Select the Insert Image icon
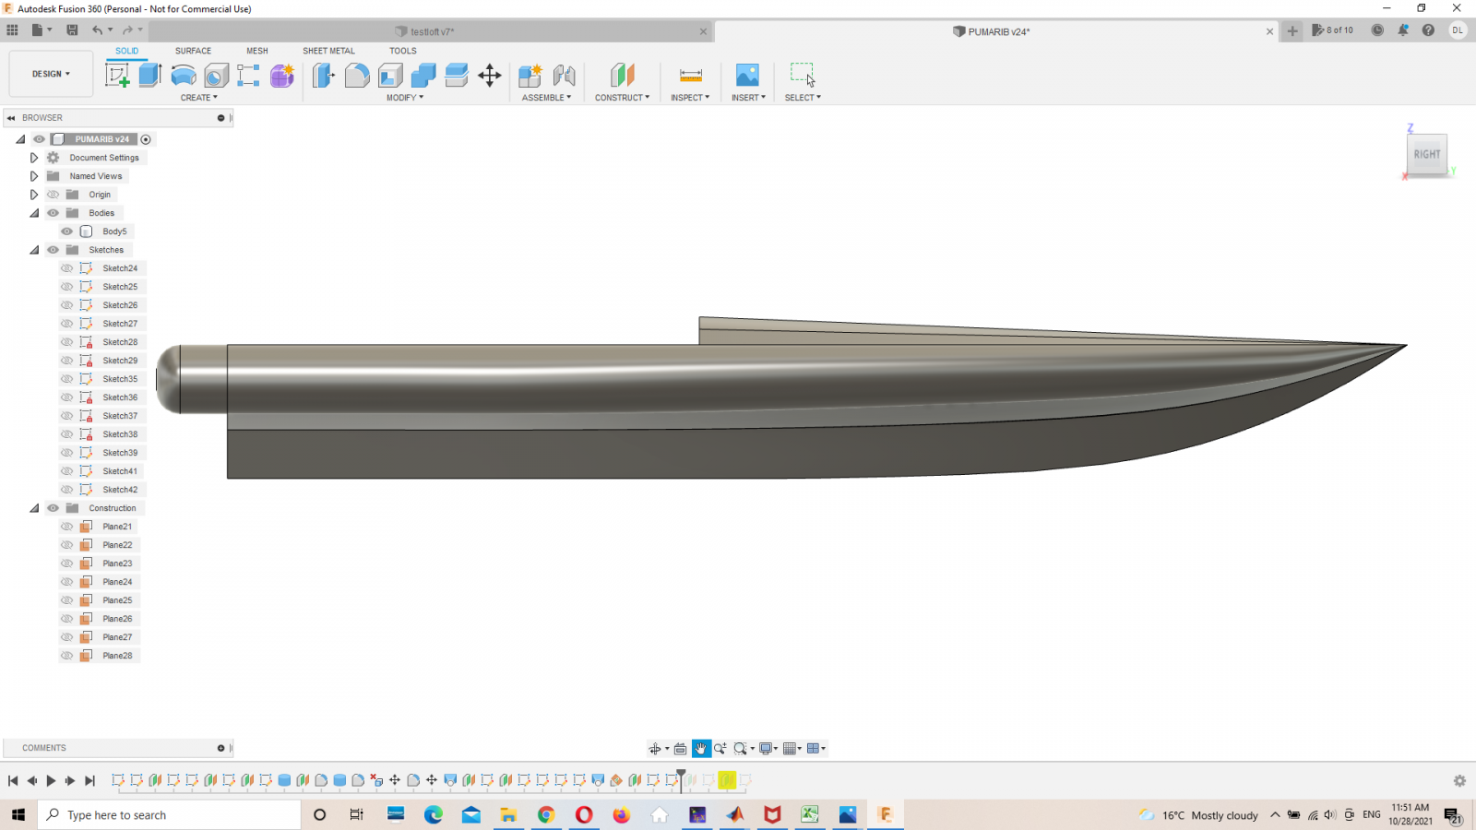The image size is (1476, 830). click(747, 76)
